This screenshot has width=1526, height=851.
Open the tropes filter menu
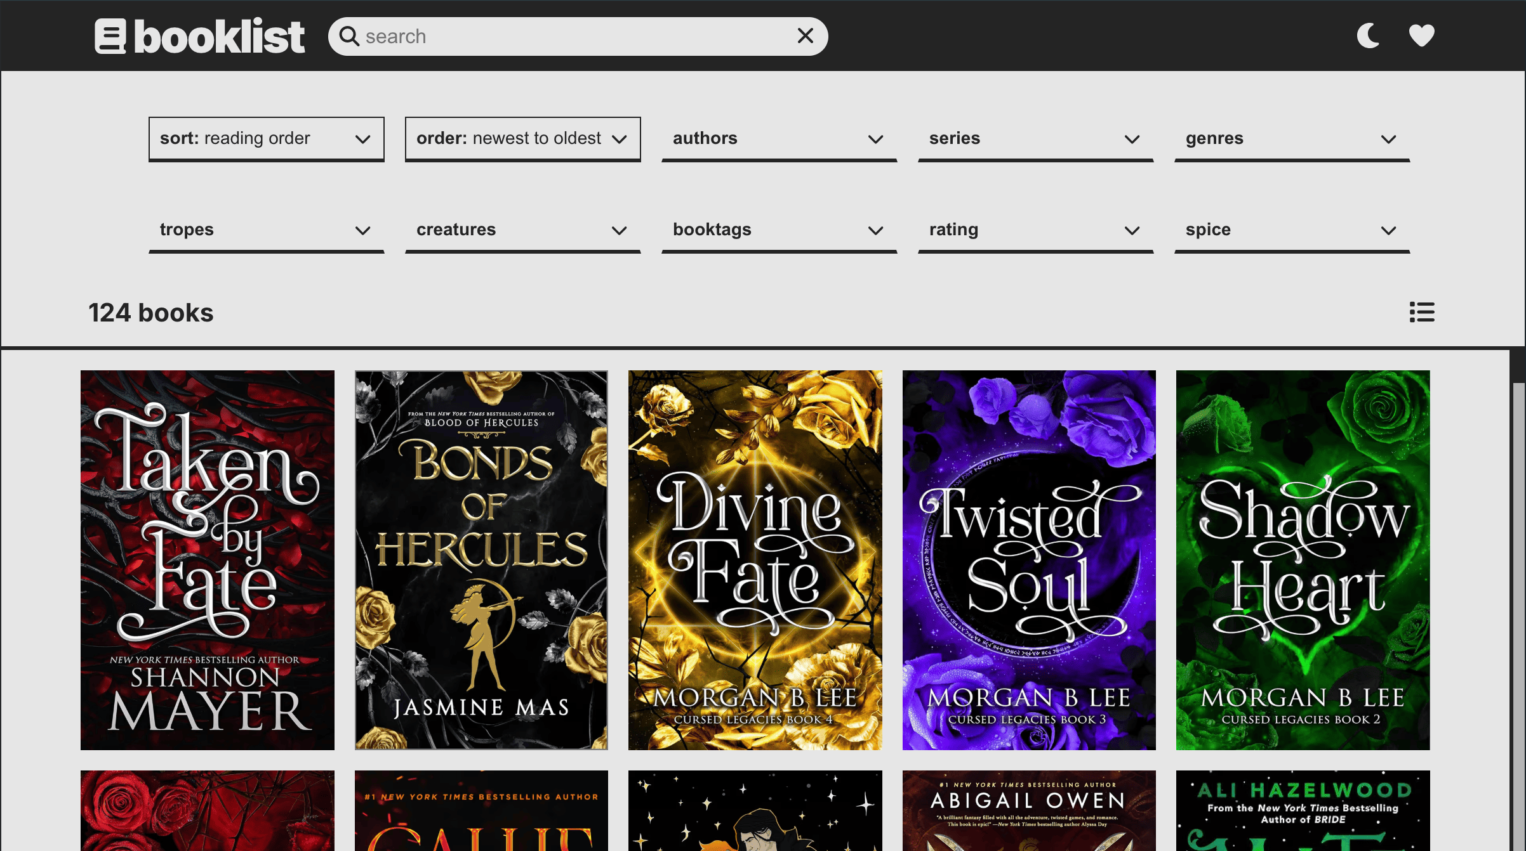pyautogui.click(x=266, y=230)
